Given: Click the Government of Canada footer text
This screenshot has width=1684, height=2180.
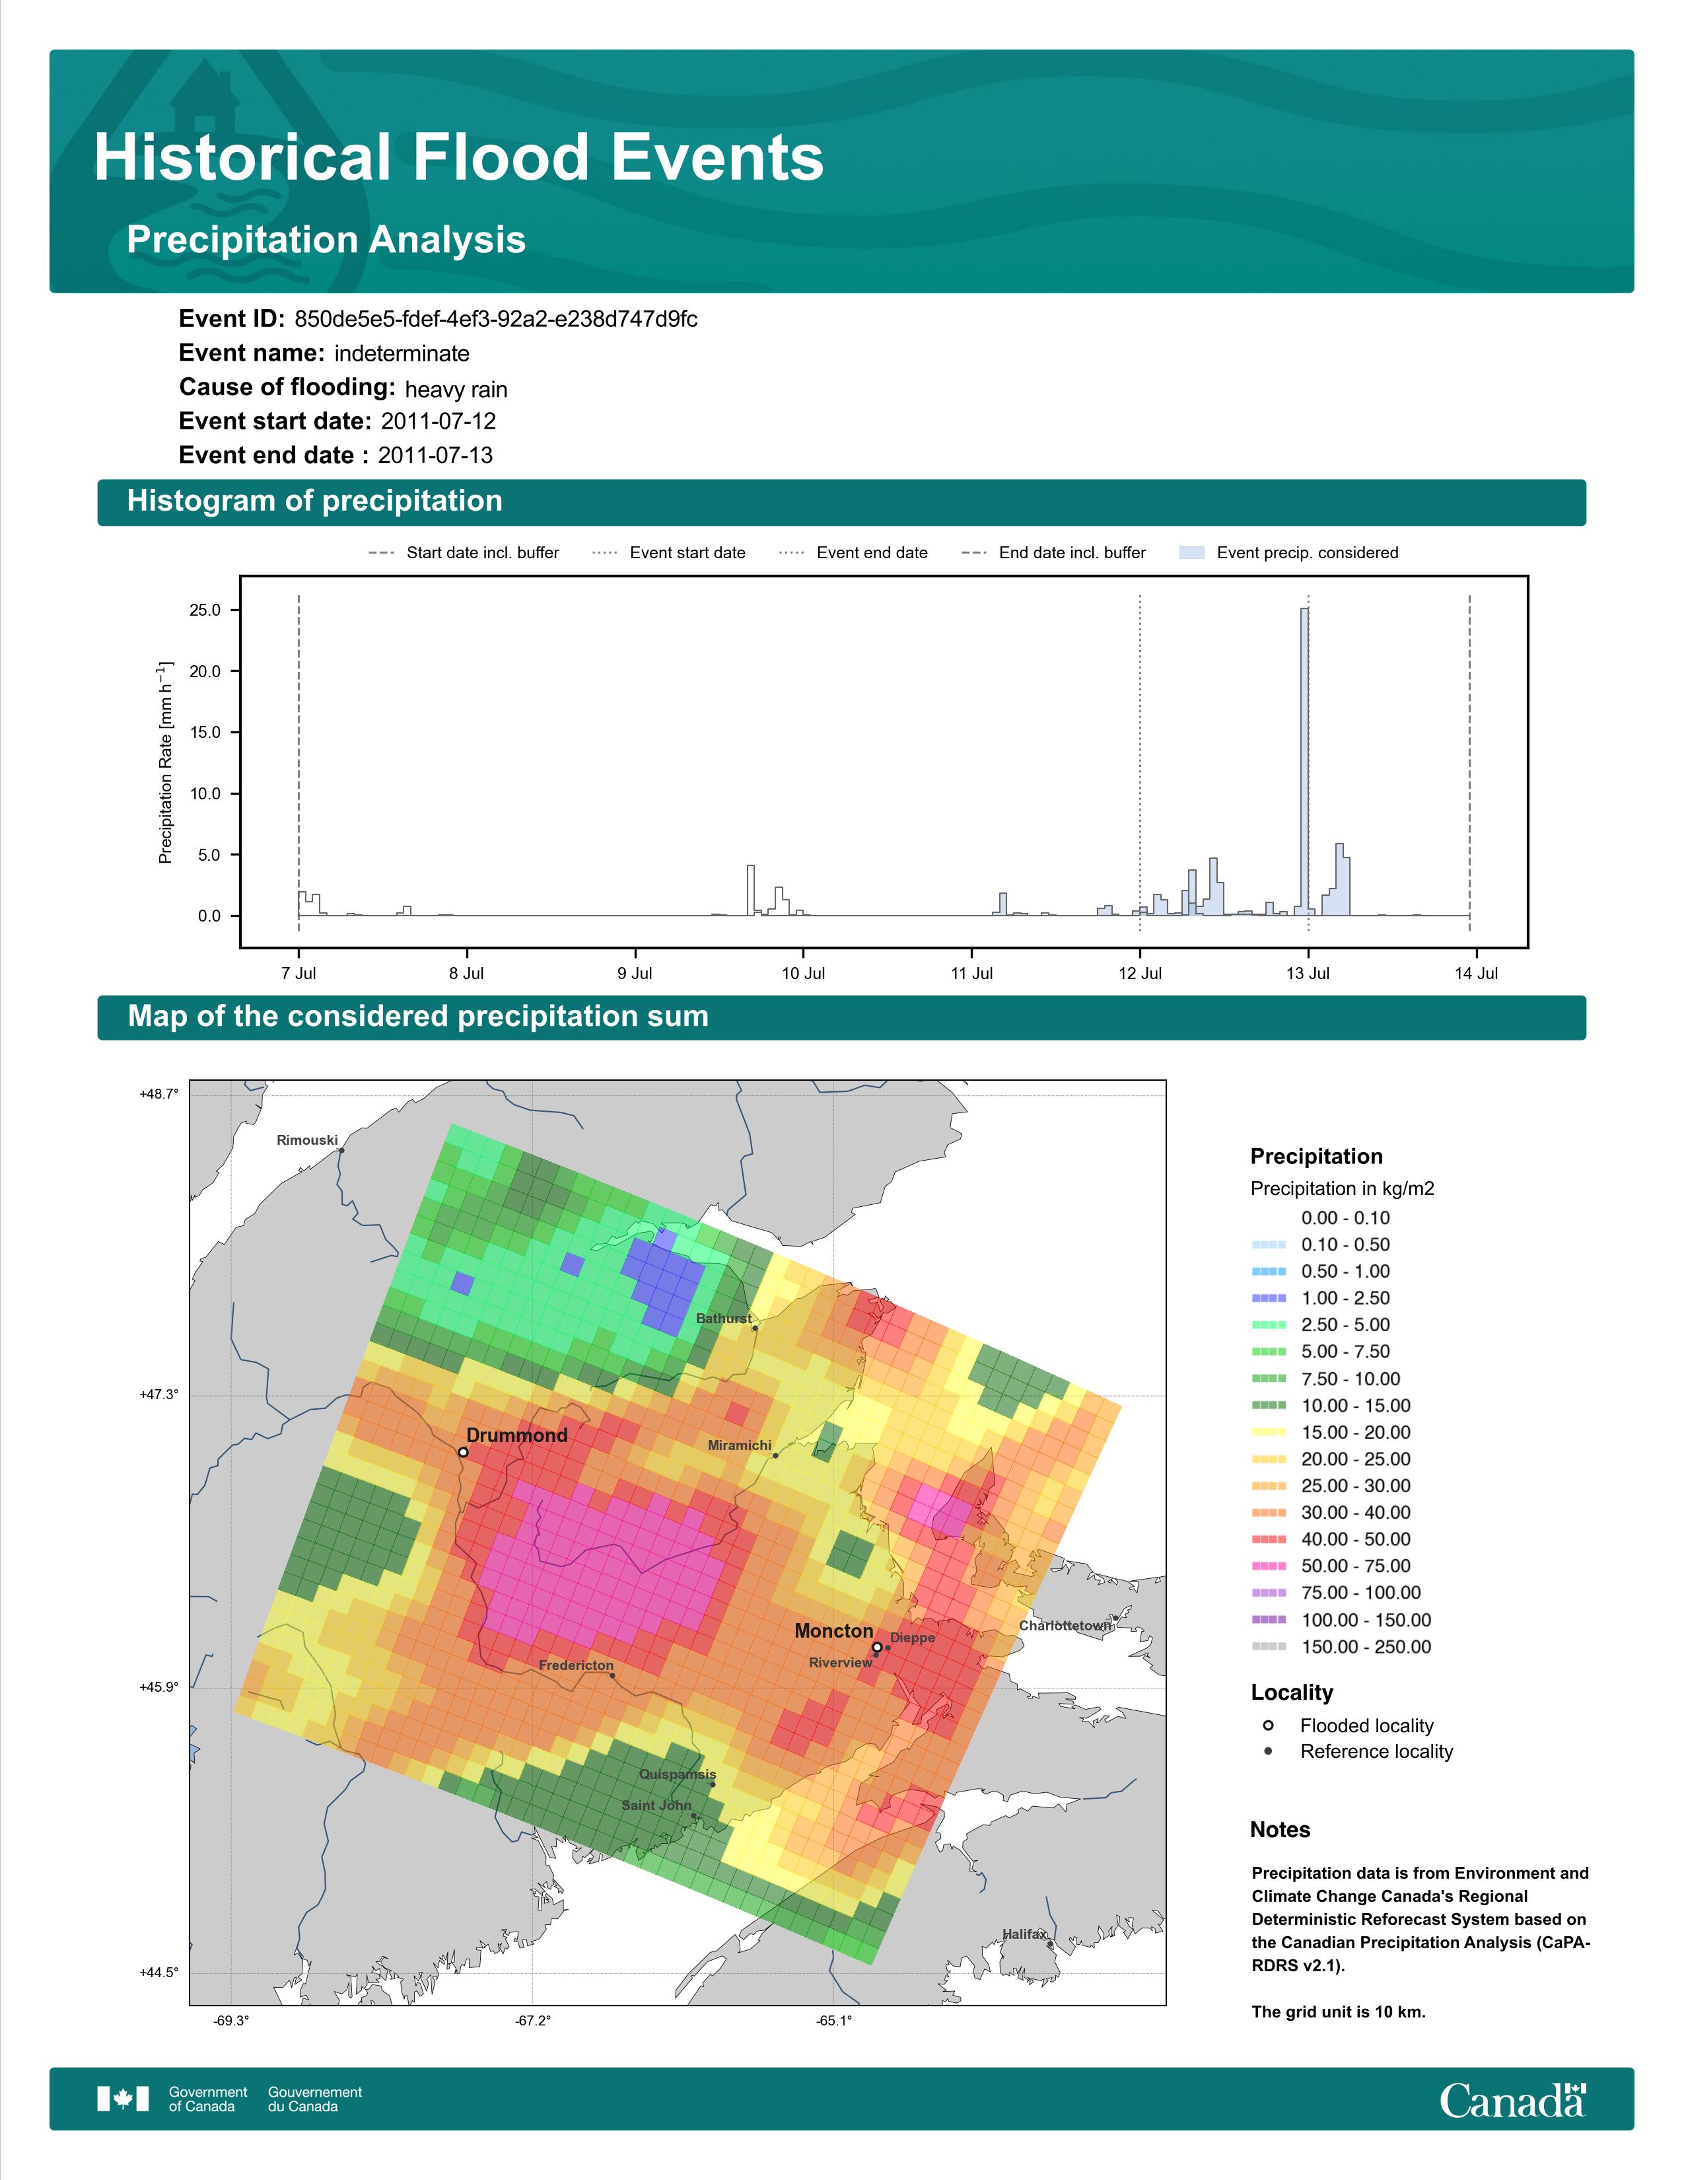Looking at the screenshot, I should click(207, 2099).
